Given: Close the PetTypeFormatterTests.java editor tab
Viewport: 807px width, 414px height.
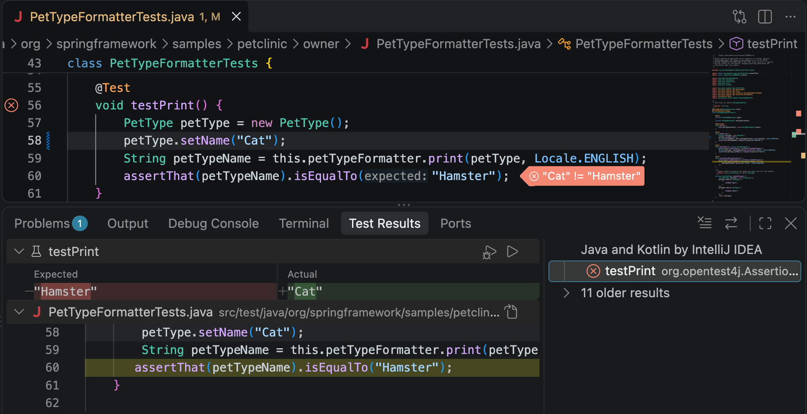Looking at the screenshot, I should (x=236, y=17).
